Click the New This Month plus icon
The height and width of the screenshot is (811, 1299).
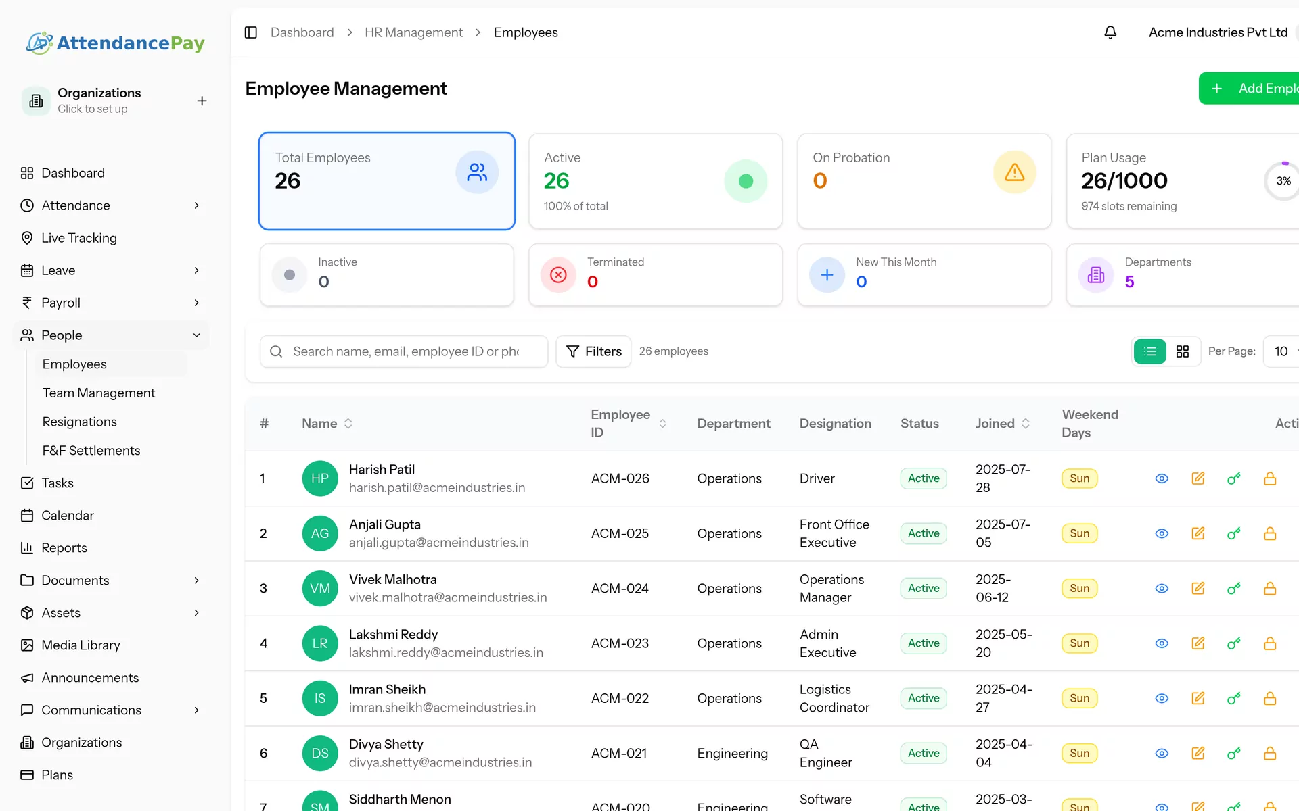point(827,275)
